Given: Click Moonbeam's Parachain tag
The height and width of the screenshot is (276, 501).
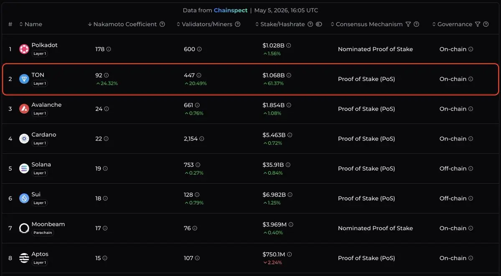Looking at the screenshot, I should click(x=43, y=233).
